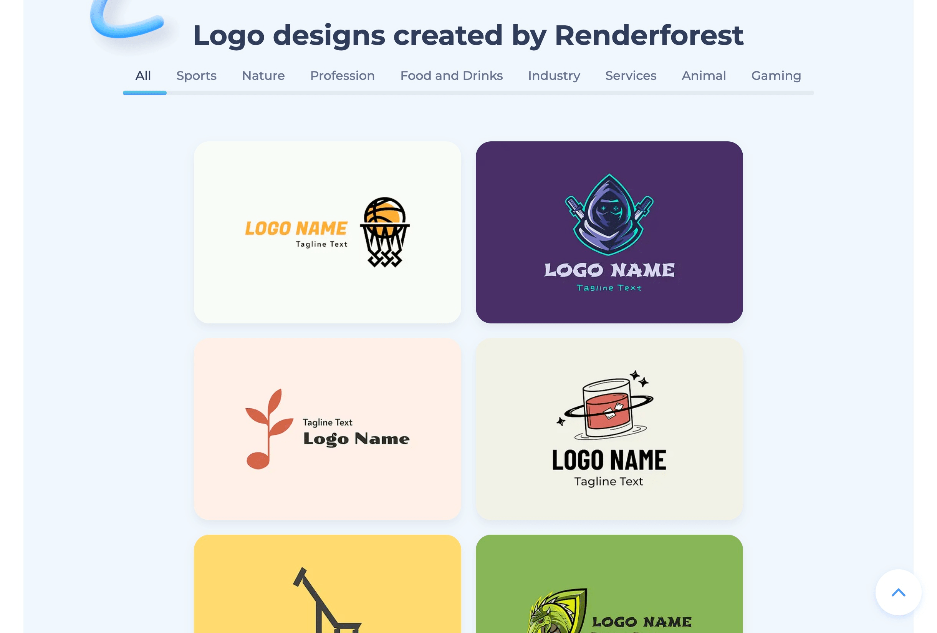
Task: Select the Gaming category tab
Action: click(776, 76)
